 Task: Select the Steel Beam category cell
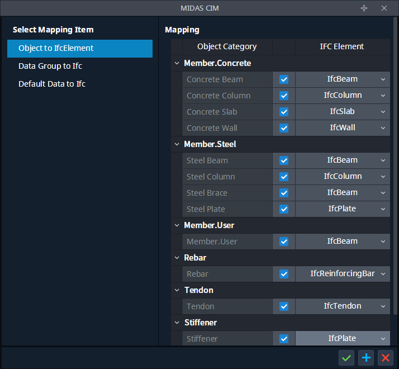click(x=227, y=160)
